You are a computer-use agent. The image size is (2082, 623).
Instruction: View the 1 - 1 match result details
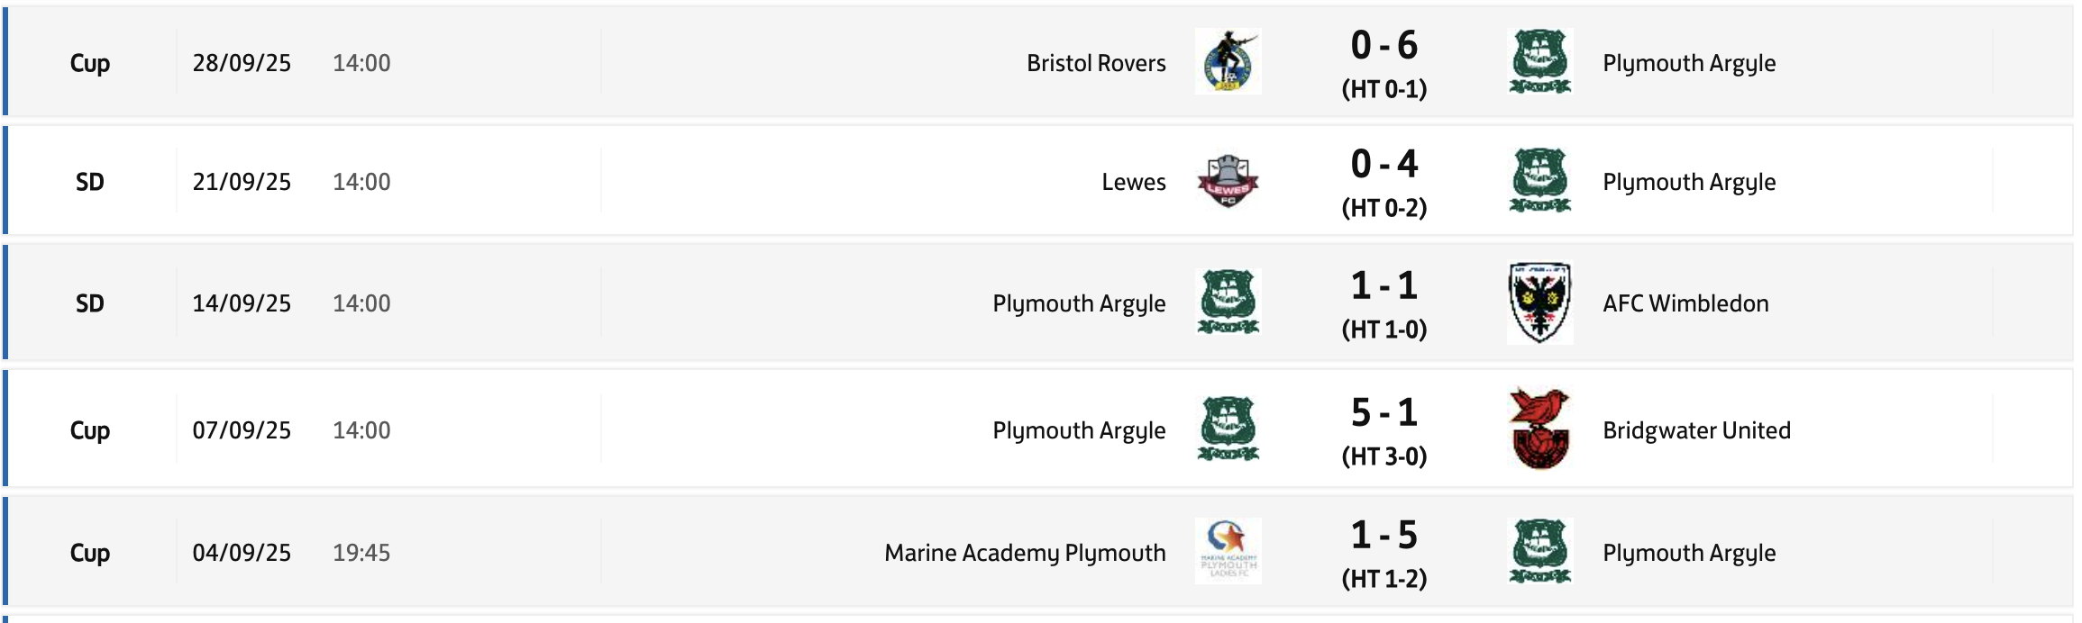tap(1383, 286)
